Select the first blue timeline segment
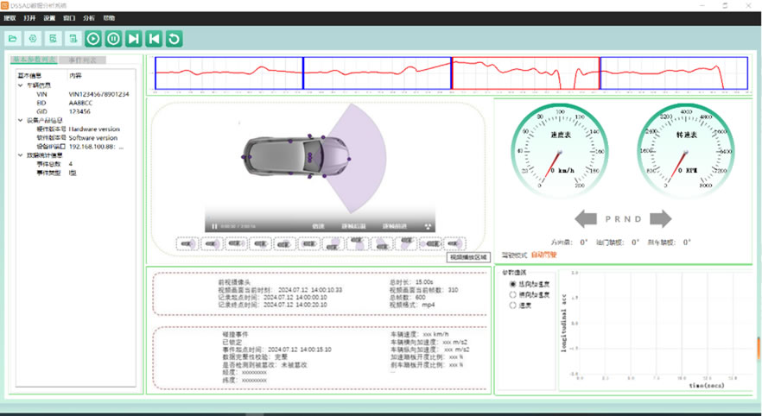 pos(229,73)
